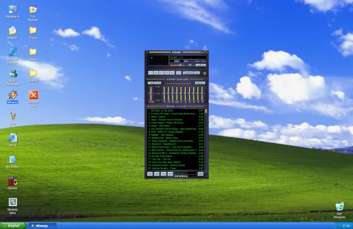
Task: Click the Eject open-file button in Winamp
Action: [x=179, y=73]
